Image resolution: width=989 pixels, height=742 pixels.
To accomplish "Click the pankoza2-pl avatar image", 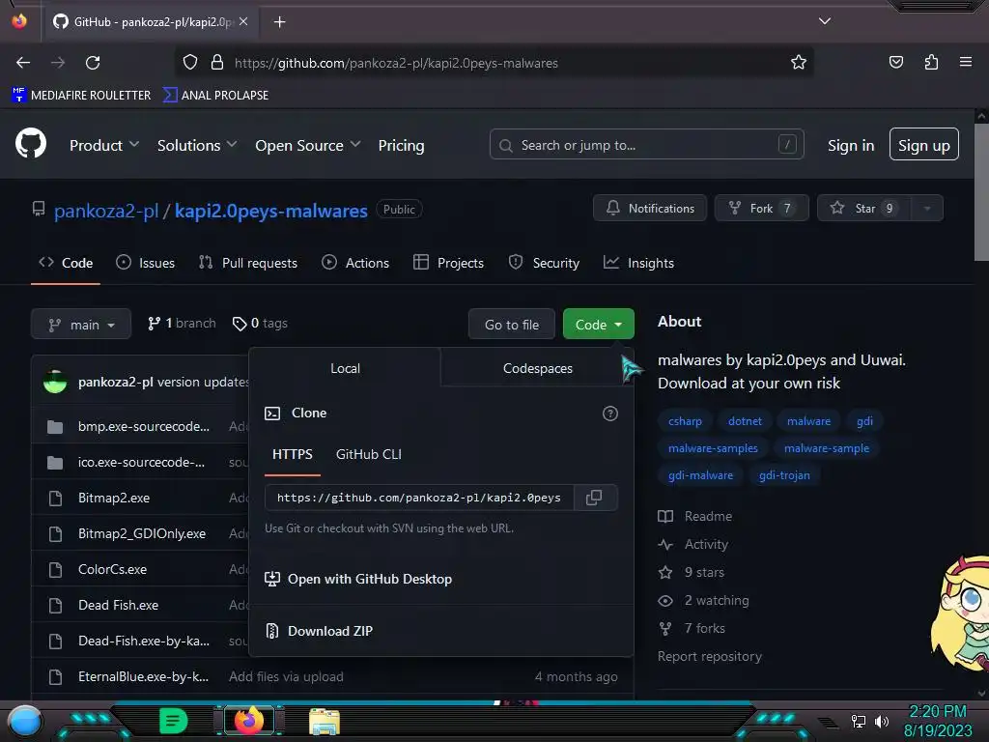I will click(x=55, y=381).
